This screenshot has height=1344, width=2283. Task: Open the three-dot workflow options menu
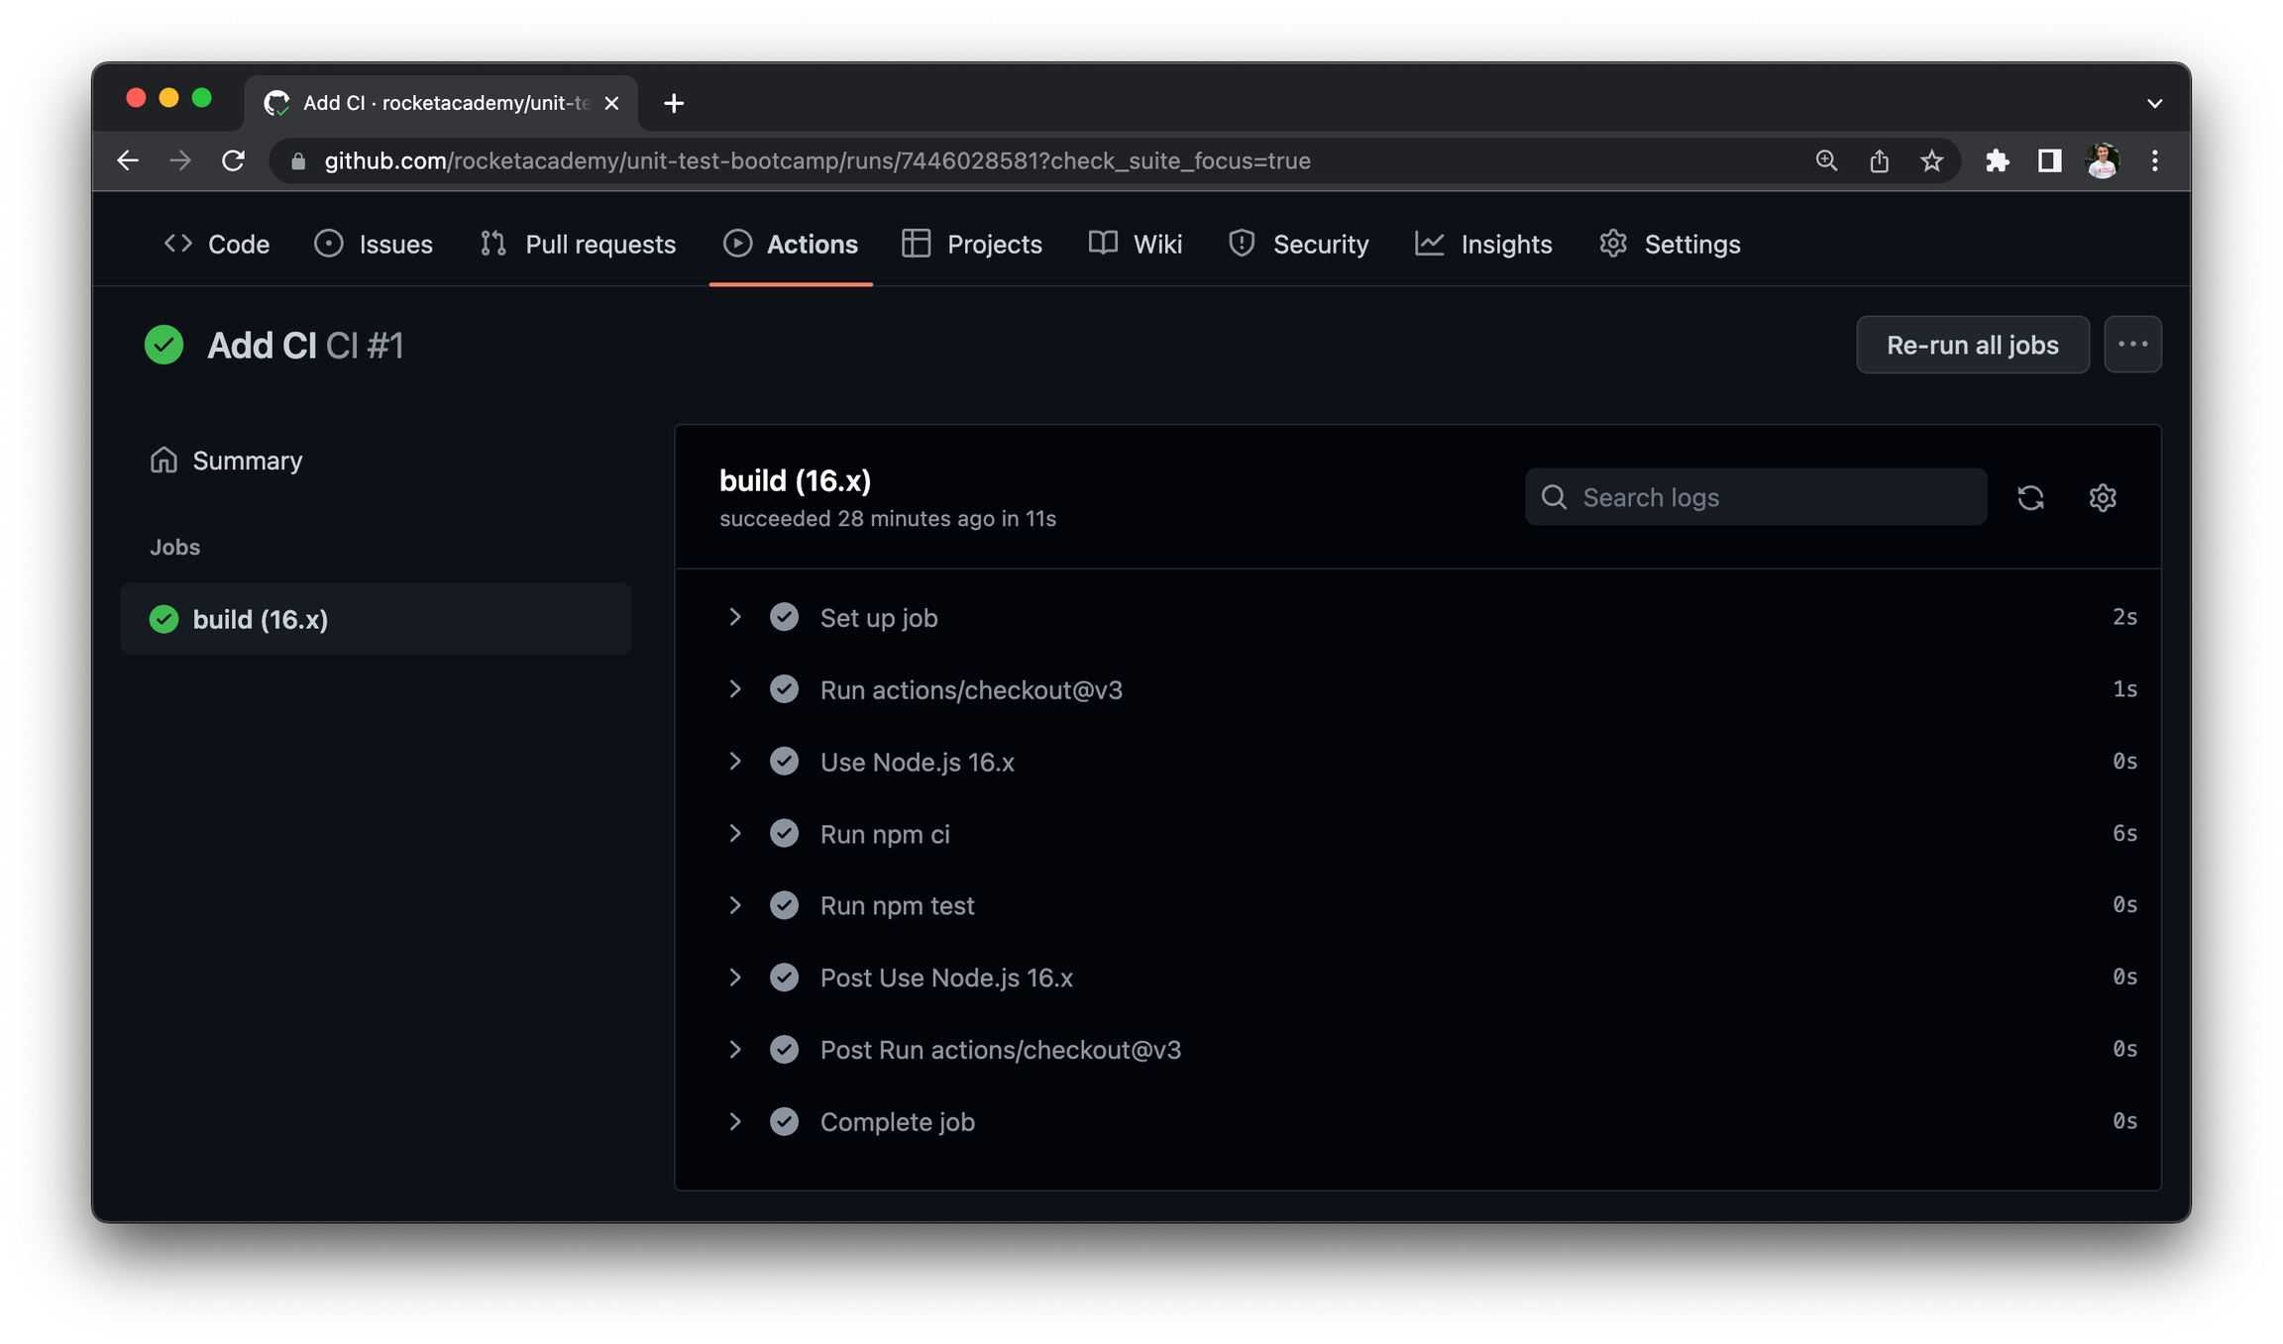(2132, 345)
